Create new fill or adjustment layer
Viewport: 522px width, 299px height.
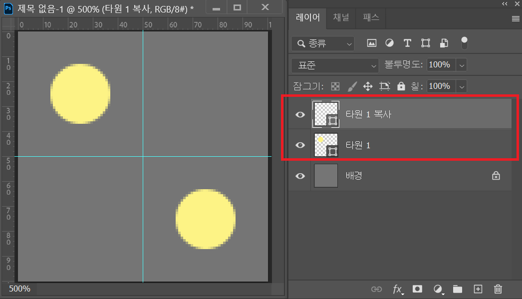(438, 290)
